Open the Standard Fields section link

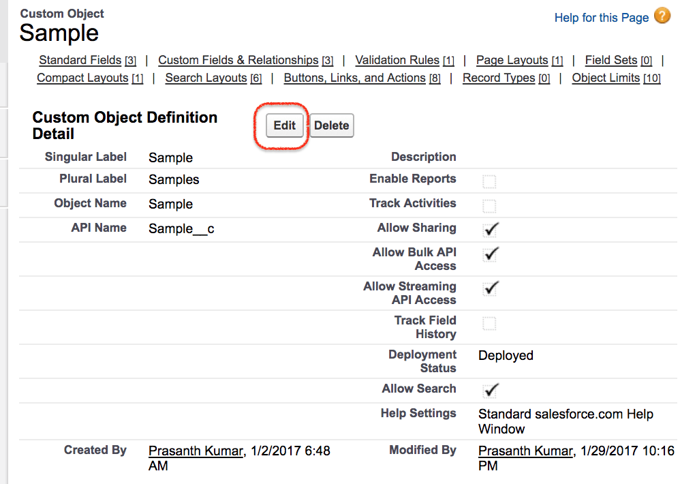click(x=79, y=60)
